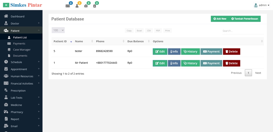Expand the Lab Tests plus sign

[x=39, y=97]
